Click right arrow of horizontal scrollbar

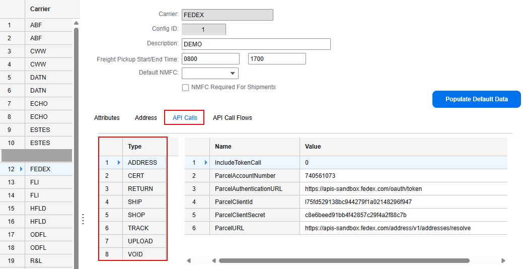[503, 261]
